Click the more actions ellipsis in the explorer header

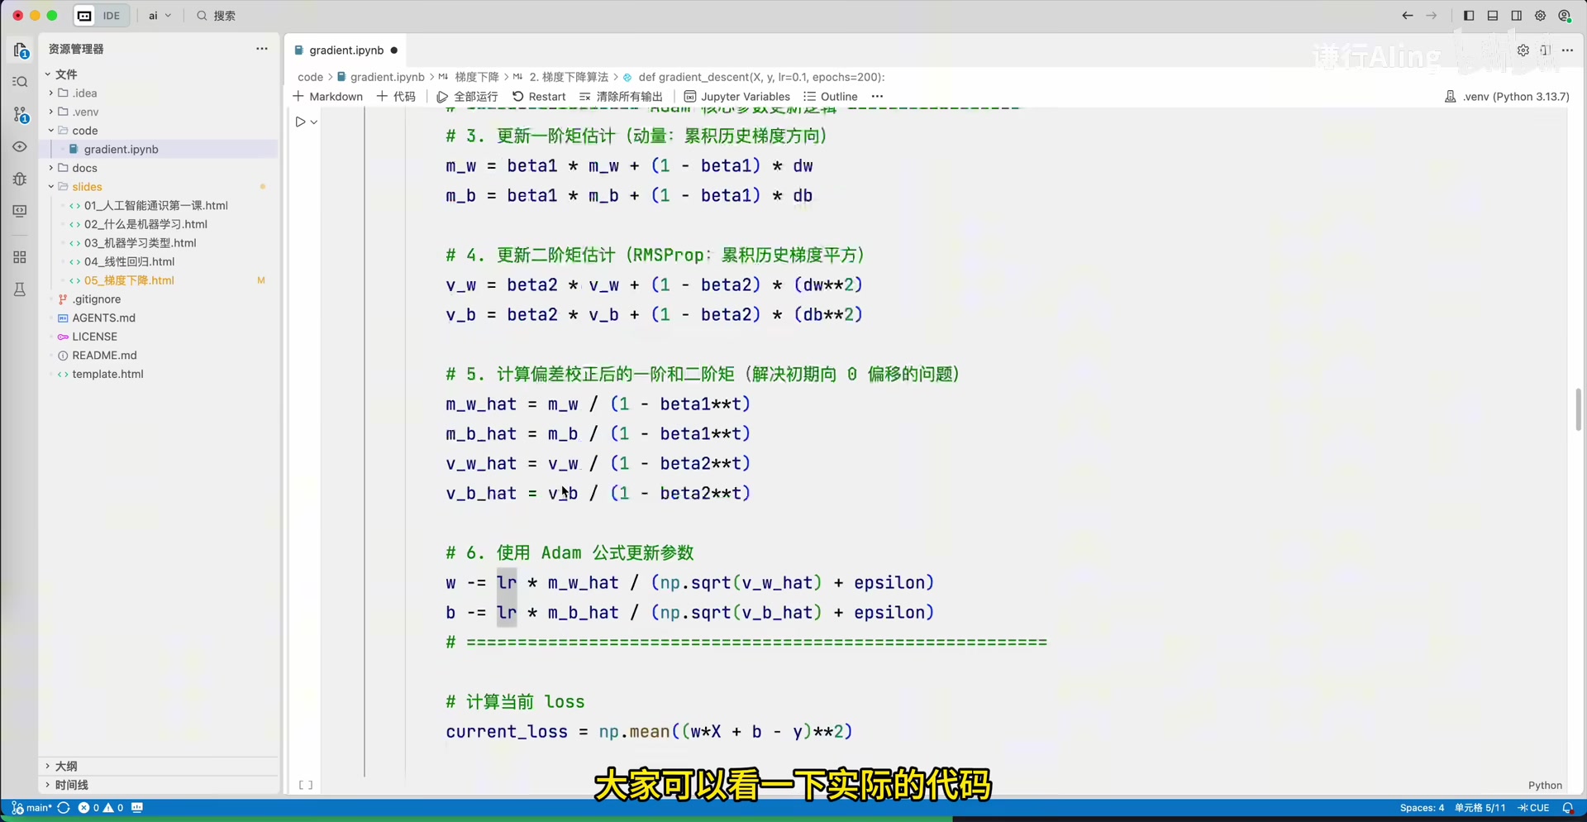click(x=262, y=49)
